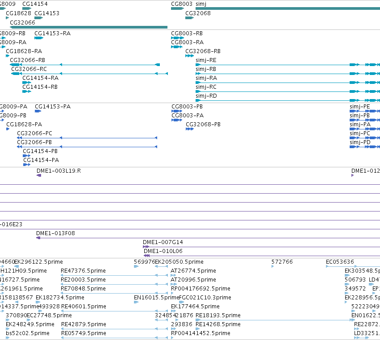Select the simj-RC transcript label
This screenshot has width=380, height=340.
pos(206,87)
